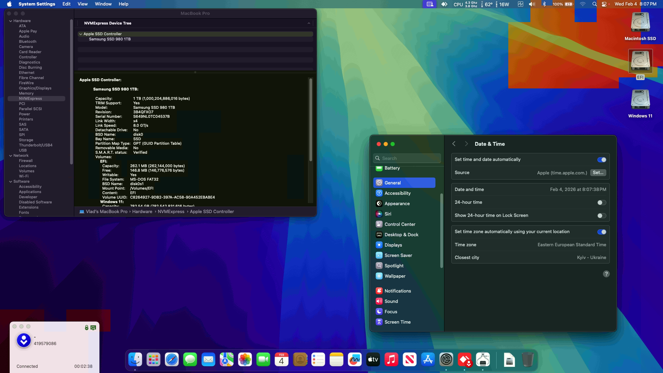
Task: Collapse the Software section in System Information
Action: [x=10, y=182]
